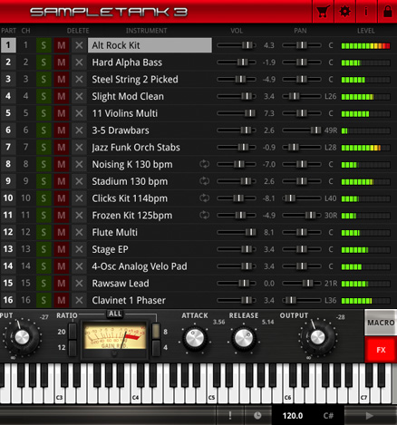This screenshot has width=397, height=425.
Task: Select part 7 number
Action: coord(8,147)
